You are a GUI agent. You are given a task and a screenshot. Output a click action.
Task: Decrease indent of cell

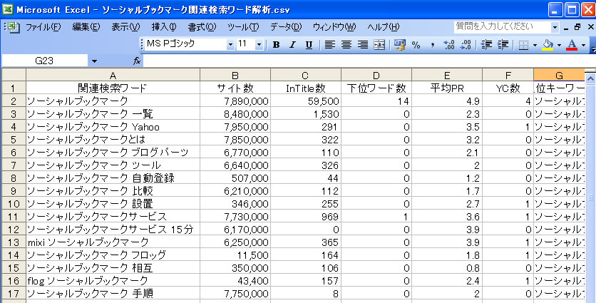486,45
